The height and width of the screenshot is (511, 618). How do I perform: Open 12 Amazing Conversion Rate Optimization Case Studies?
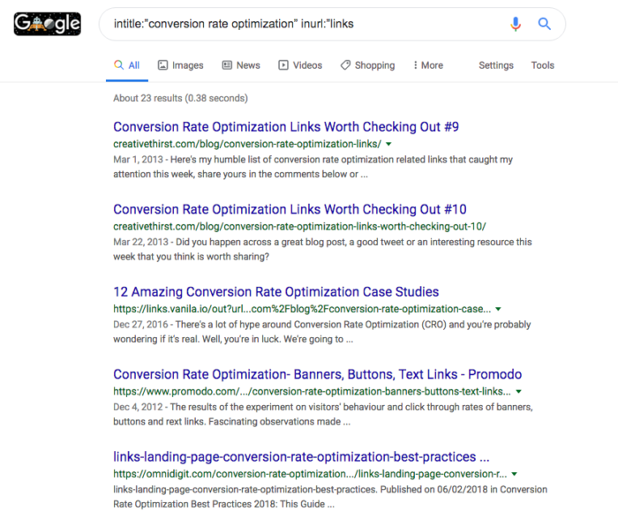coord(275,292)
